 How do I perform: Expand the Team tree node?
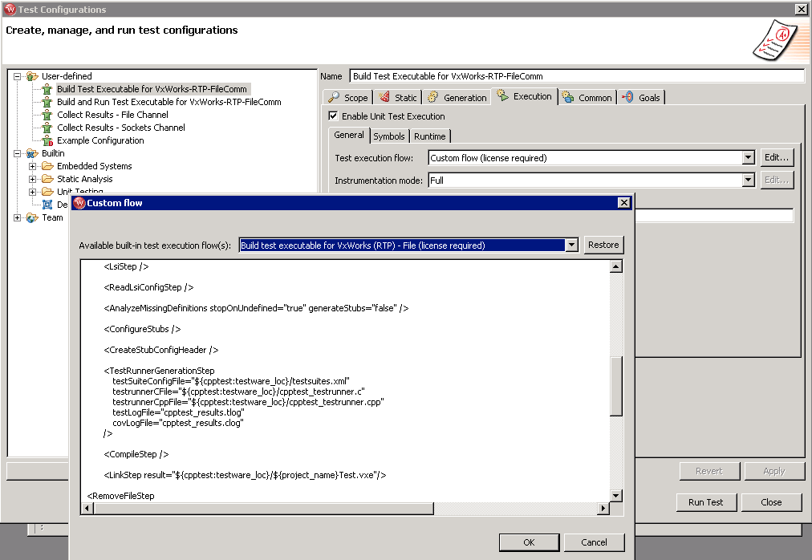(17, 217)
